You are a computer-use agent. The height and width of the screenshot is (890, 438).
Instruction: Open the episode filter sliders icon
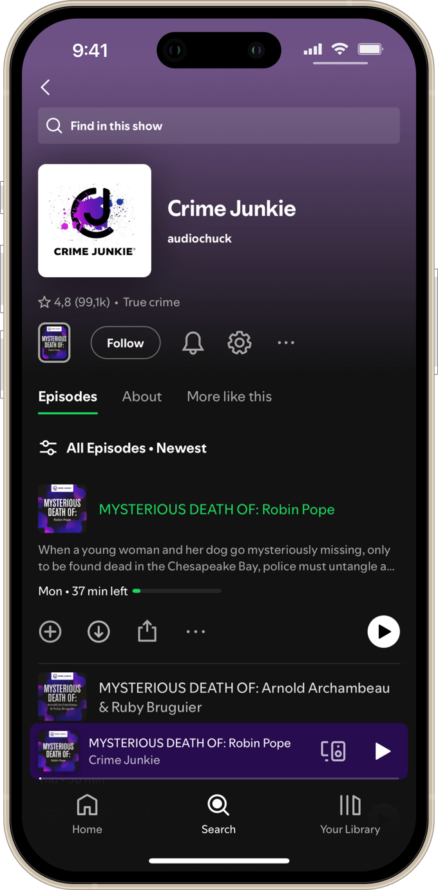48,448
